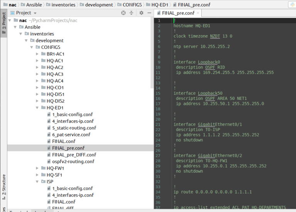Open Project panel settings gear

tap(141, 13)
